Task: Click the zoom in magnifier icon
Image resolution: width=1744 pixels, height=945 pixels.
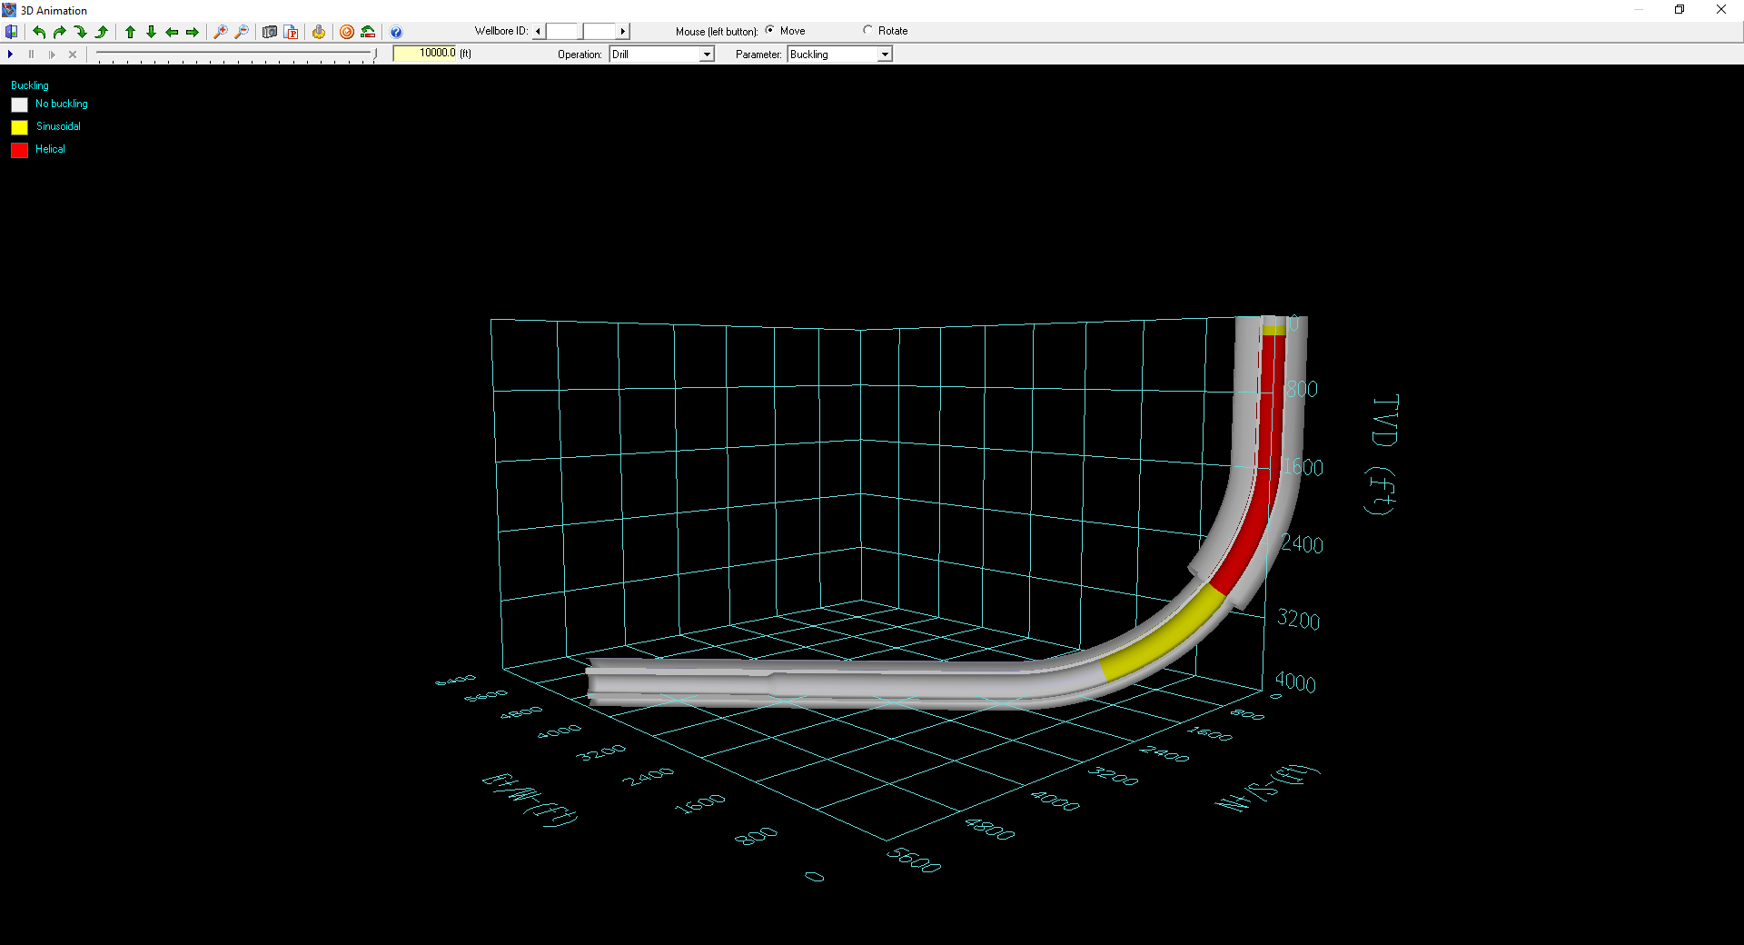Action: pyautogui.click(x=220, y=32)
